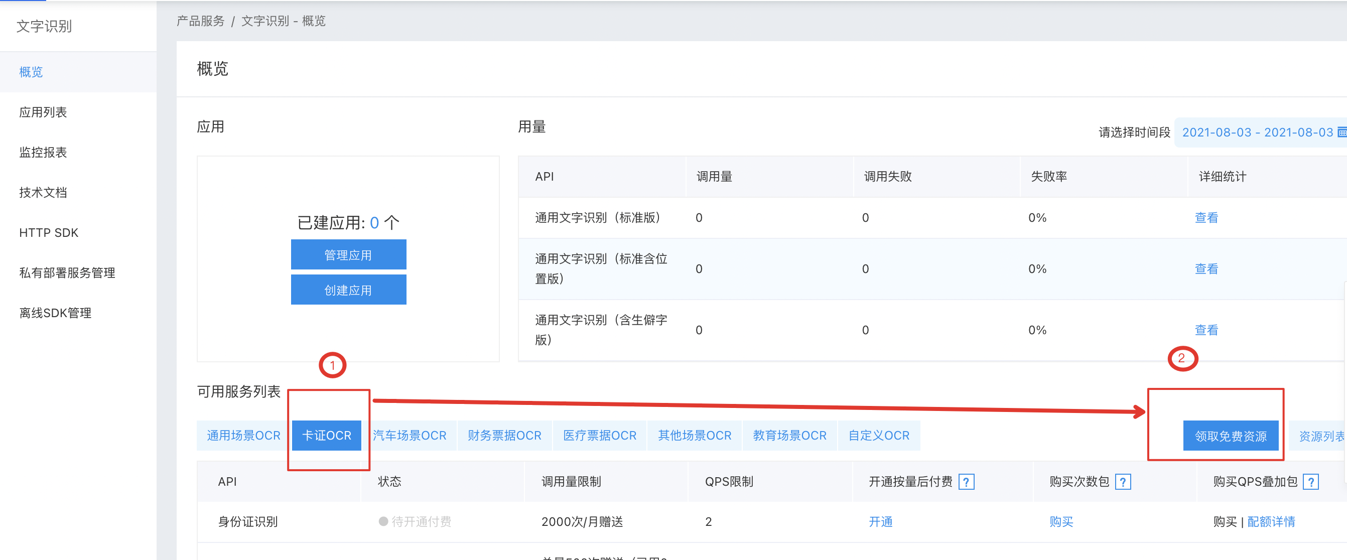1347x560 pixels.
Task: Click QPS限制 column header
Action: click(x=729, y=482)
